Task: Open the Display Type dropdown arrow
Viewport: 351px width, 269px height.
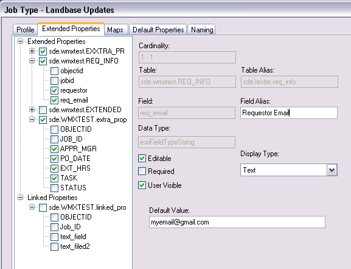Action: pyautogui.click(x=332, y=170)
